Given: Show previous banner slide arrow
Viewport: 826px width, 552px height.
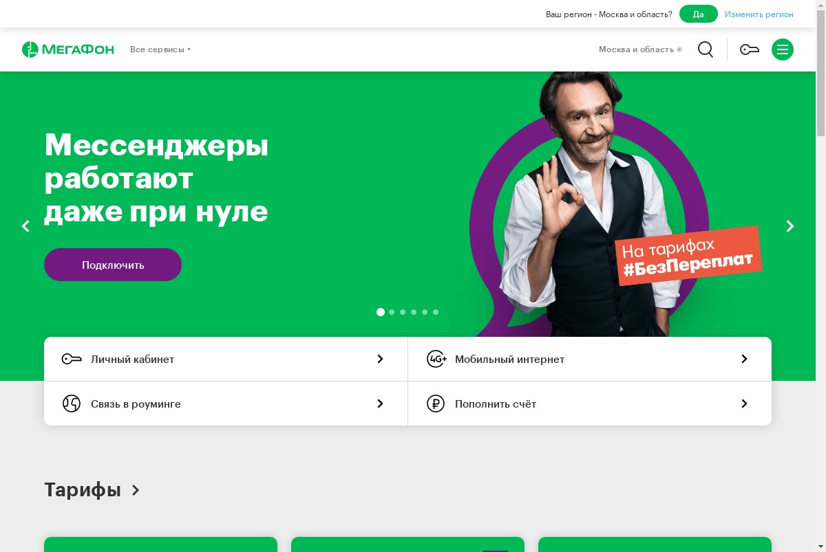Looking at the screenshot, I should coord(25,226).
